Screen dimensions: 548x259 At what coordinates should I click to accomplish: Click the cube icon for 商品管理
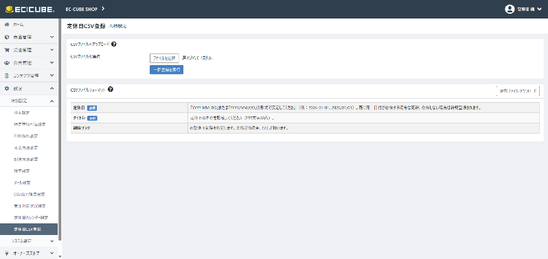7,37
